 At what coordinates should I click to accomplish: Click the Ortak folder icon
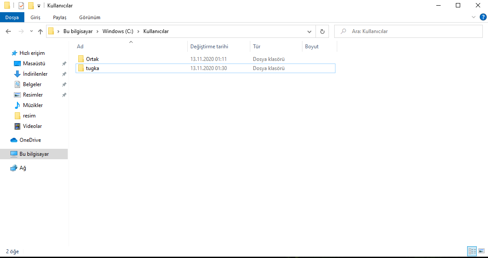81,59
